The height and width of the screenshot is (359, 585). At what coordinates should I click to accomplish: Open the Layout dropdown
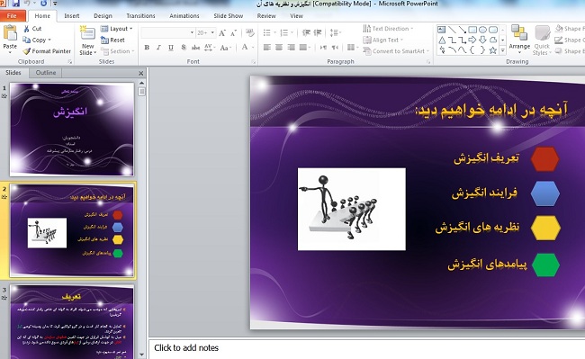[x=116, y=29]
